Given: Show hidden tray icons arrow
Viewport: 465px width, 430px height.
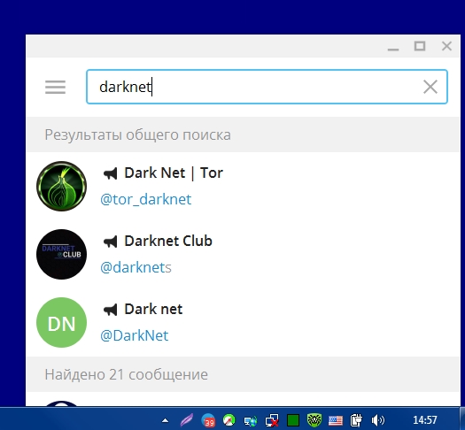Looking at the screenshot, I should pos(165,420).
